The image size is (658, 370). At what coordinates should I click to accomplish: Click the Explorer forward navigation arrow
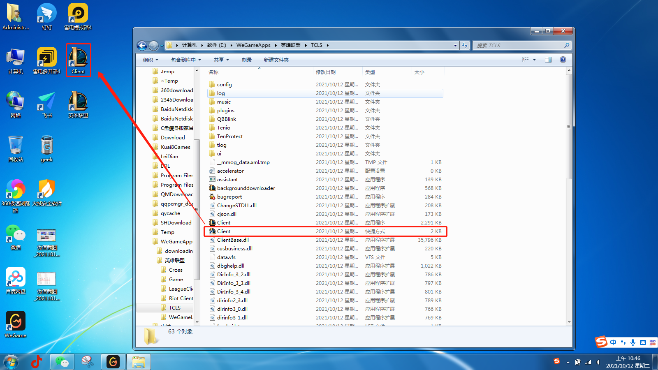(153, 46)
